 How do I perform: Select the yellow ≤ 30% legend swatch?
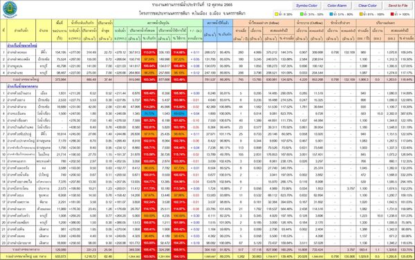(x=277, y=14)
